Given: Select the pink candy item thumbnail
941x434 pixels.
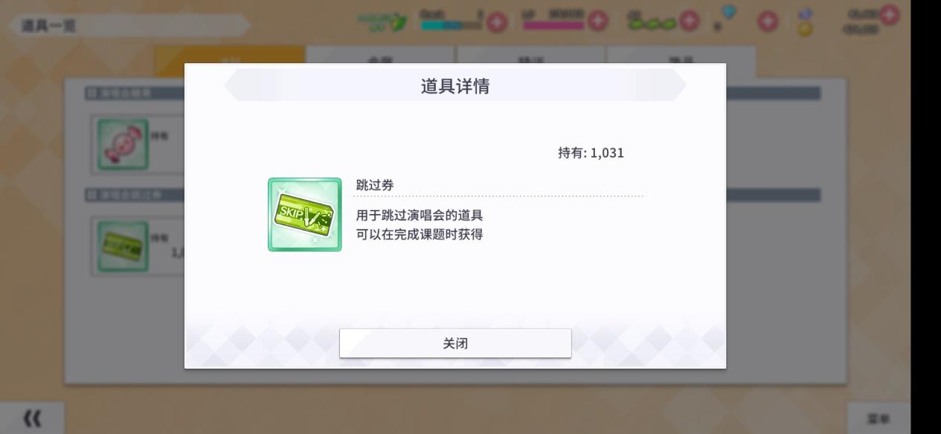Looking at the screenshot, I should [123, 143].
